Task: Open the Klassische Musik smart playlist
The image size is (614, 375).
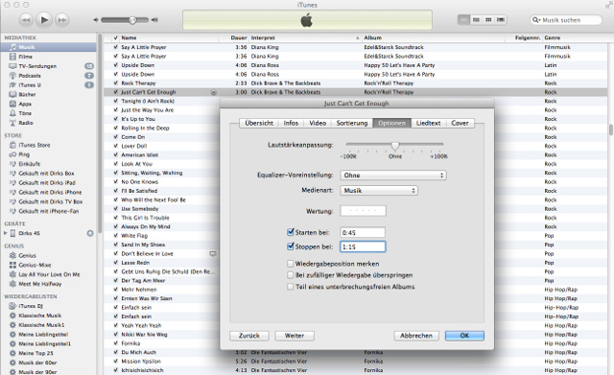Action: (x=40, y=316)
